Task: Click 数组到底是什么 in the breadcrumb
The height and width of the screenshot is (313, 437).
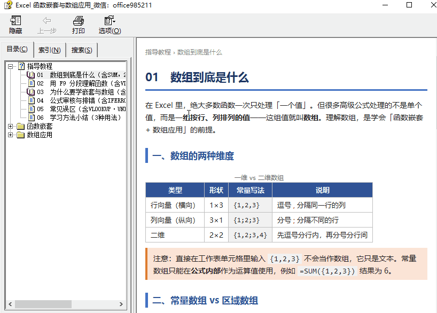Action: tap(200, 52)
